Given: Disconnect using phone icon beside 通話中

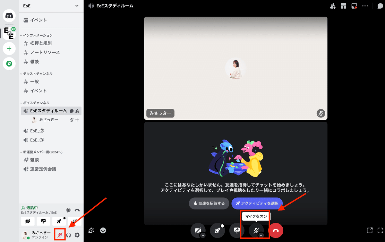Looking at the screenshot, I should point(77,210).
